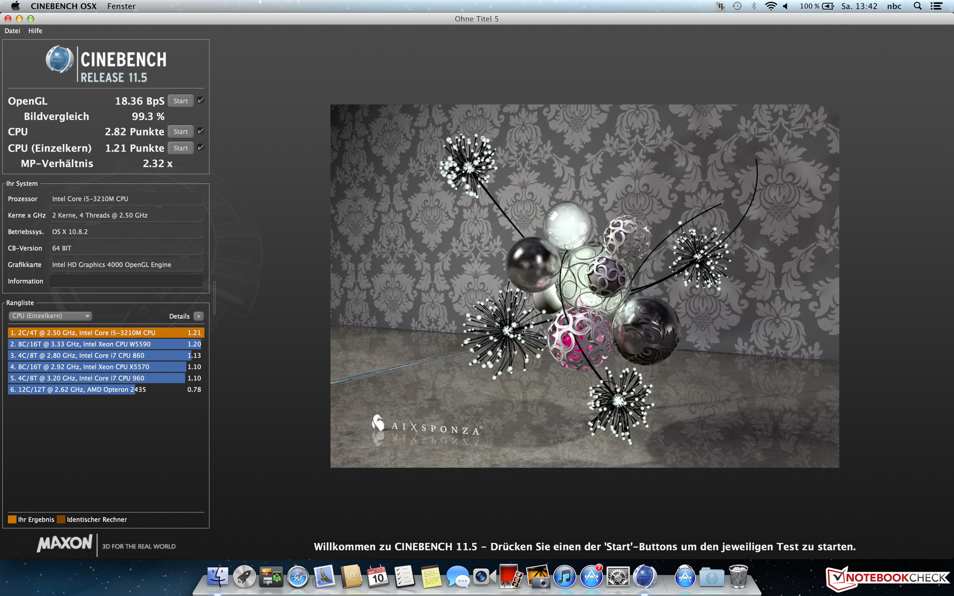Screen dimensions: 954x596
Task: Start the CPU (Einzelkern) benchmark
Action: click(x=180, y=148)
